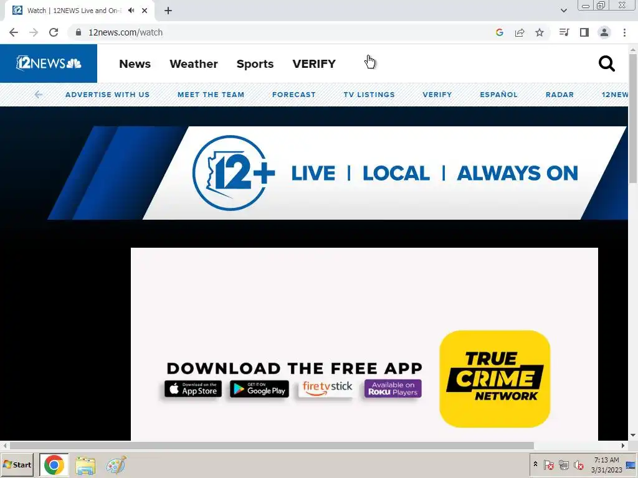The image size is (638, 478).
Task: Click the Action Center flag icon
Action: point(548,464)
